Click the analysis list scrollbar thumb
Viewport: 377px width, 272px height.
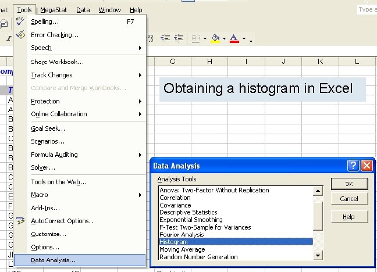(318, 216)
